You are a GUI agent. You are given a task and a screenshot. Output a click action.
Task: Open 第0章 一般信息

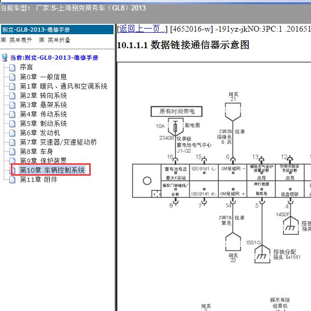[43, 77]
